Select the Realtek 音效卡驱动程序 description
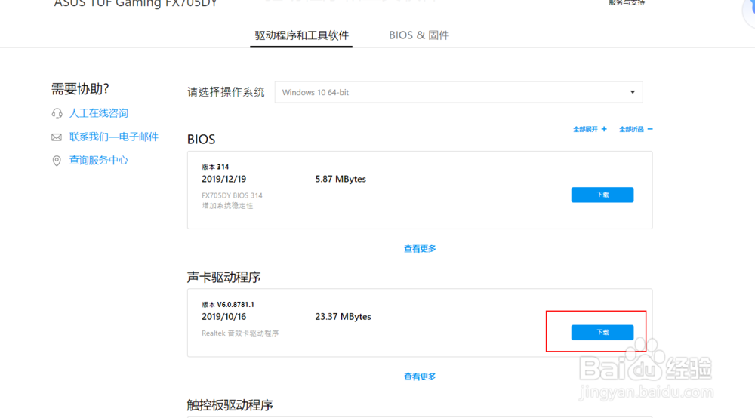This screenshot has width=755, height=418. click(x=240, y=333)
